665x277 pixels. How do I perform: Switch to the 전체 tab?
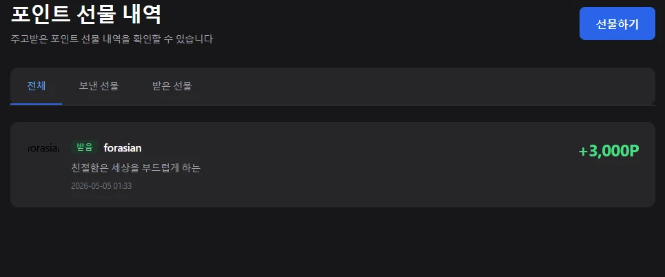(36, 86)
